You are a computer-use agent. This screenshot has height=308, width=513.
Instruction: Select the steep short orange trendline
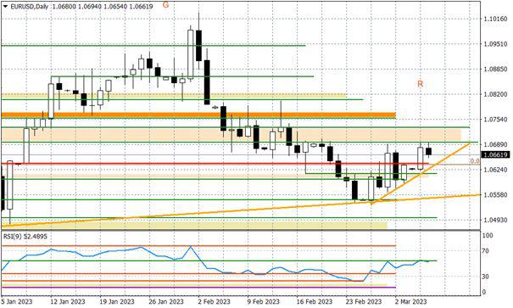pos(421,173)
